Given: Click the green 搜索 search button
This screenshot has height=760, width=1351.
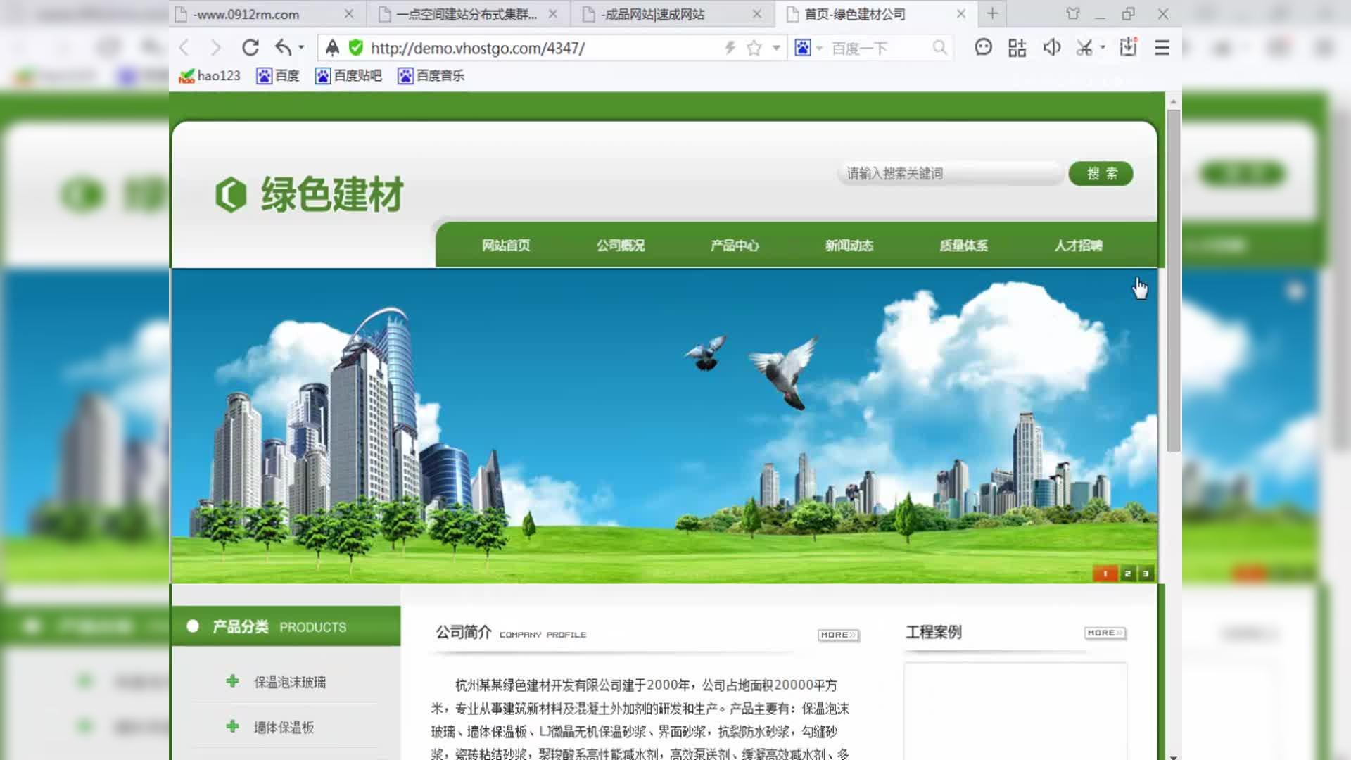Looking at the screenshot, I should click(1101, 174).
